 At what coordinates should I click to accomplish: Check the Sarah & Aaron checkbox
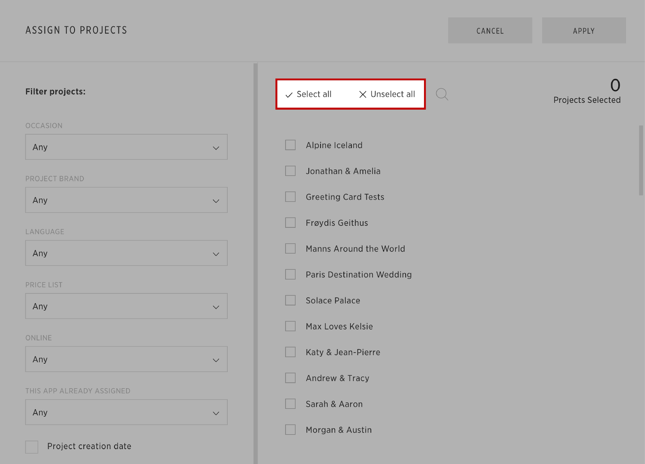tap(290, 404)
